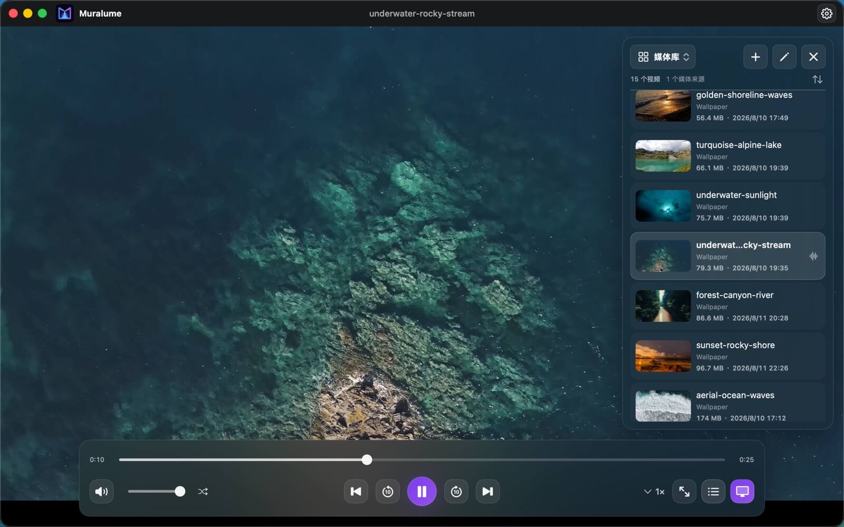Viewport: 844px width, 527px height.
Task: Click the 15 个视频 count label
Action: point(645,79)
